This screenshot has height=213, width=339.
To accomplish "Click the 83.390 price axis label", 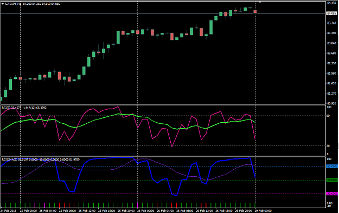I will coord(331,33).
